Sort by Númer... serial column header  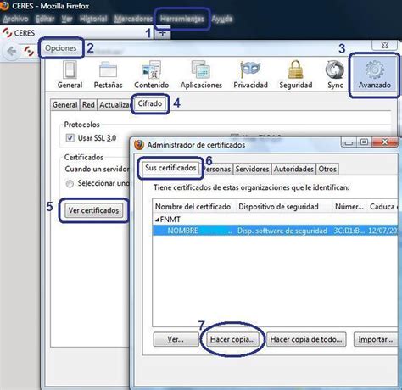pos(349,207)
